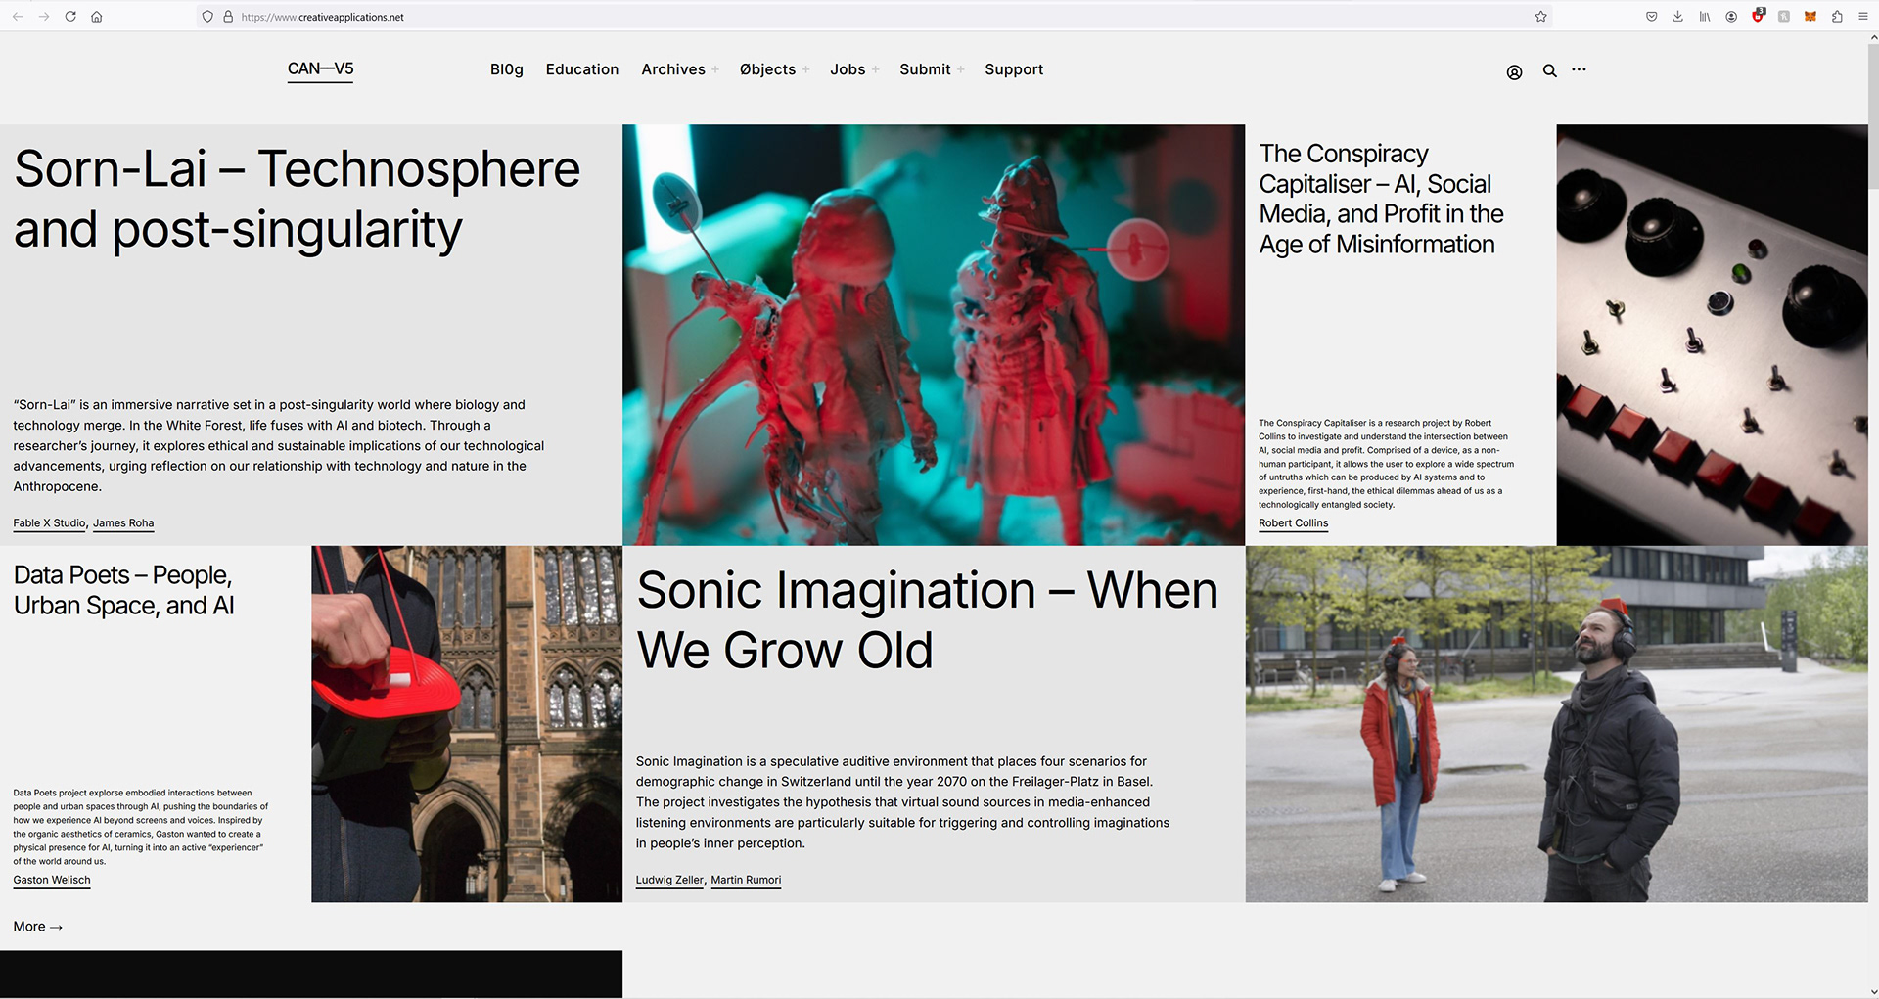1879x999 pixels.
Task: Open the MetaMask fox extension icon
Action: 1810,16
